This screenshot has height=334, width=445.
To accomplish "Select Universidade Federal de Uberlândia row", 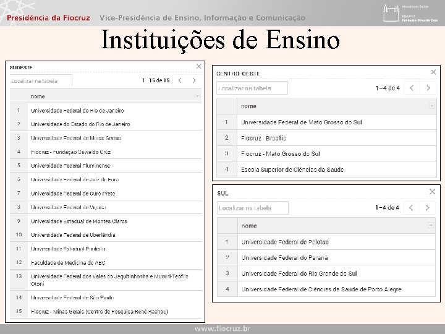I will [x=106, y=235].
